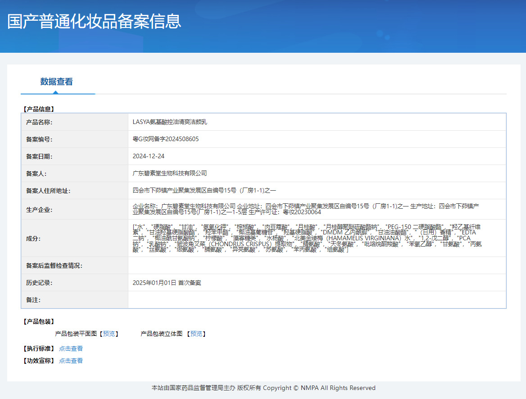The height and width of the screenshot is (399, 526).
Task: Click the 【功效宣称】 heading
Action: 39,361
